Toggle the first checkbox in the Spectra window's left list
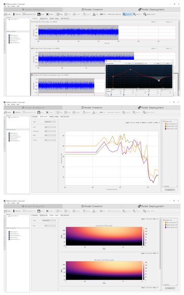Image resolution: width=184 pixels, height=295 pixels. point(9,133)
